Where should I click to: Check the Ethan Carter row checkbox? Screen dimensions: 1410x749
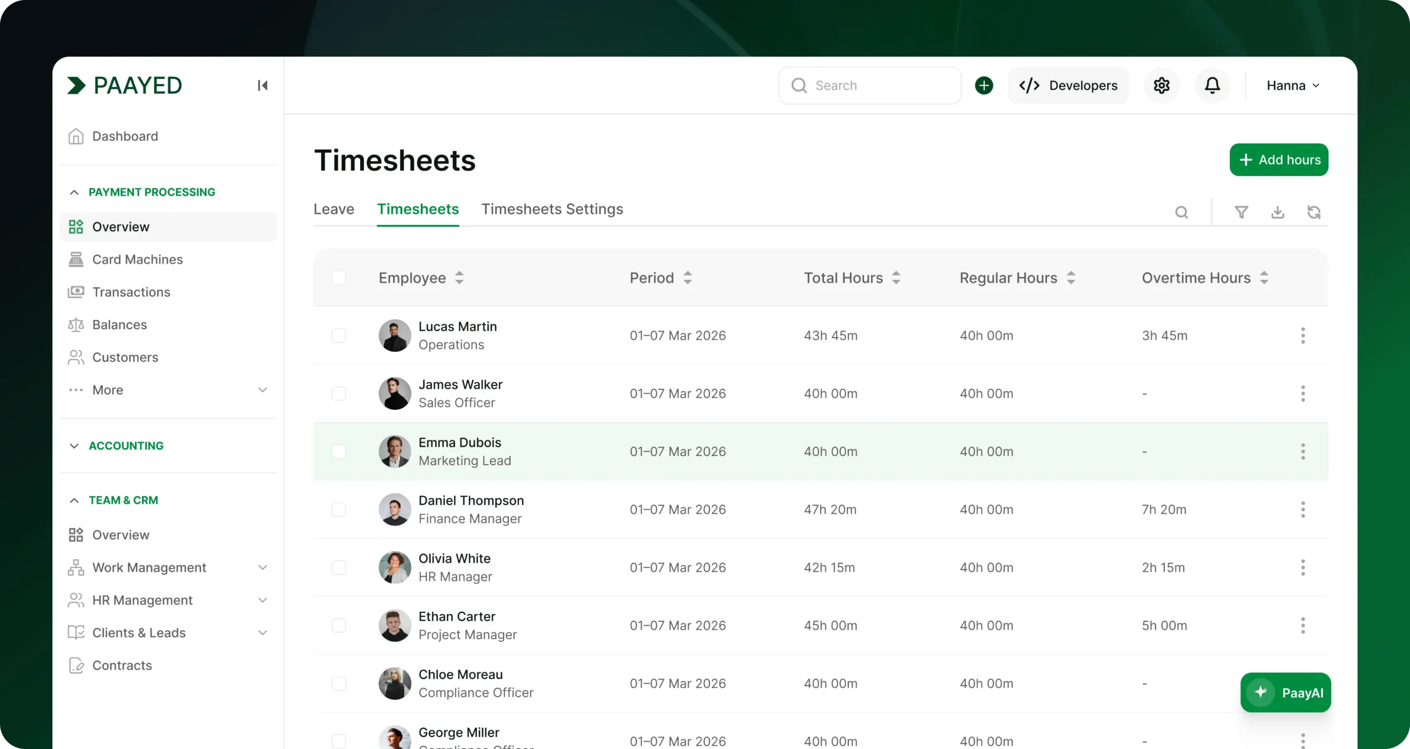click(x=339, y=626)
